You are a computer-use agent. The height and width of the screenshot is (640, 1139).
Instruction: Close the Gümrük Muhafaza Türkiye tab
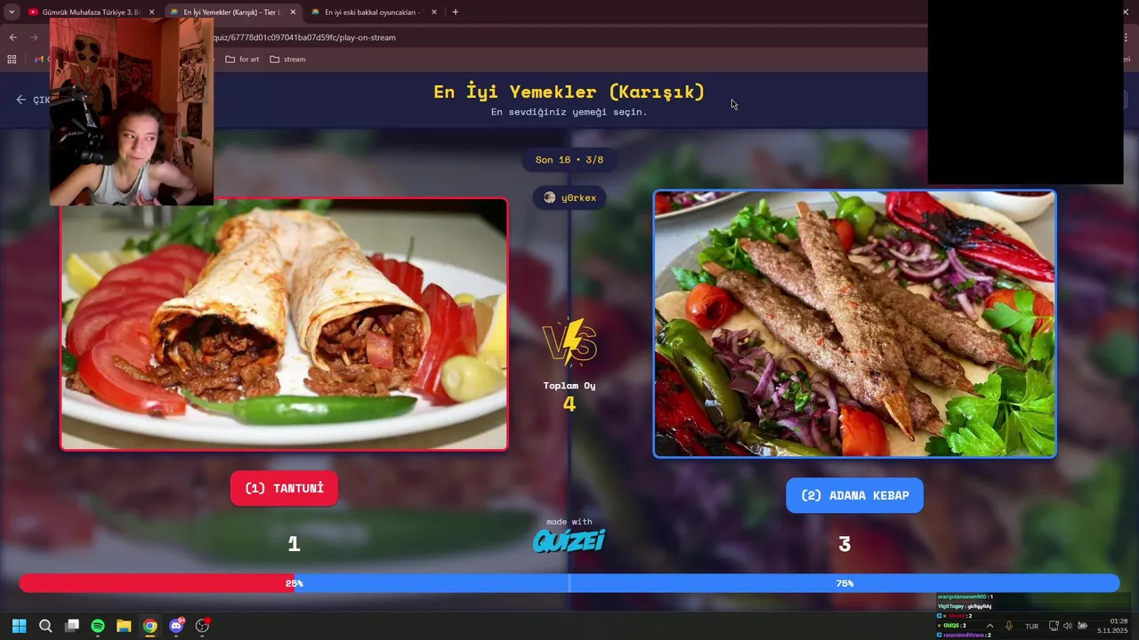(151, 12)
